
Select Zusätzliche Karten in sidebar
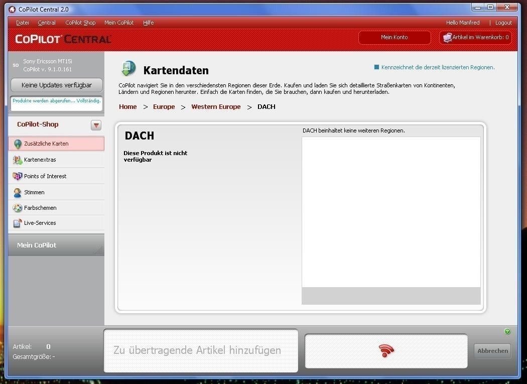tap(56, 144)
